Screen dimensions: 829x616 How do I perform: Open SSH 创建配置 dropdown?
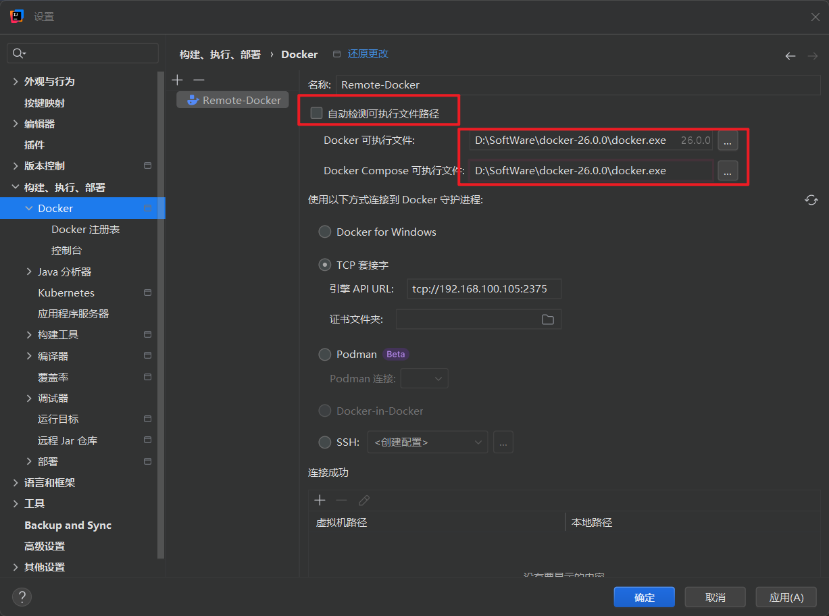click(x=428, y=442)
